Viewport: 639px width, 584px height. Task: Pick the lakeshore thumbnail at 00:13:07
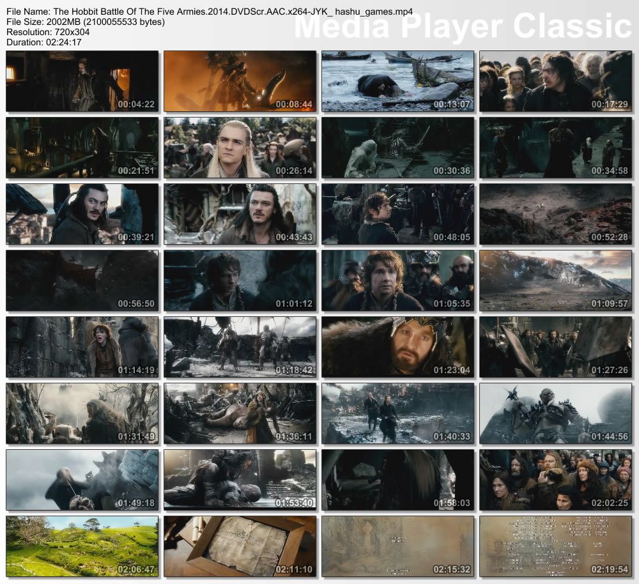(397, 81)
